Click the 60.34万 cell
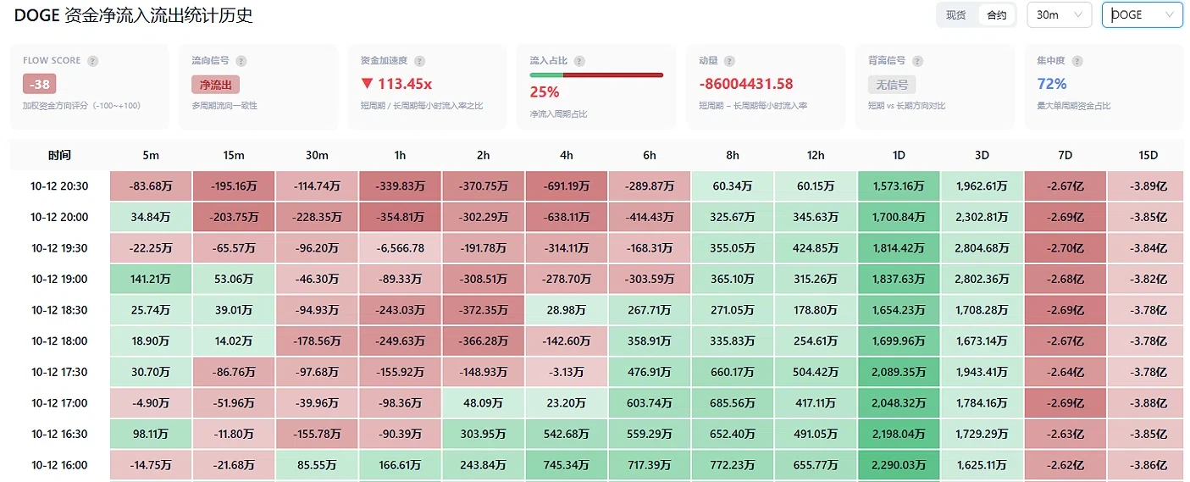The image size is (1190, 482). pos(732,186)
